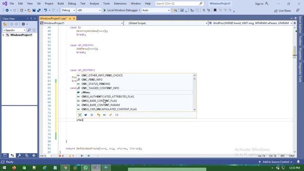Click the Live Share button

(283, 10)
